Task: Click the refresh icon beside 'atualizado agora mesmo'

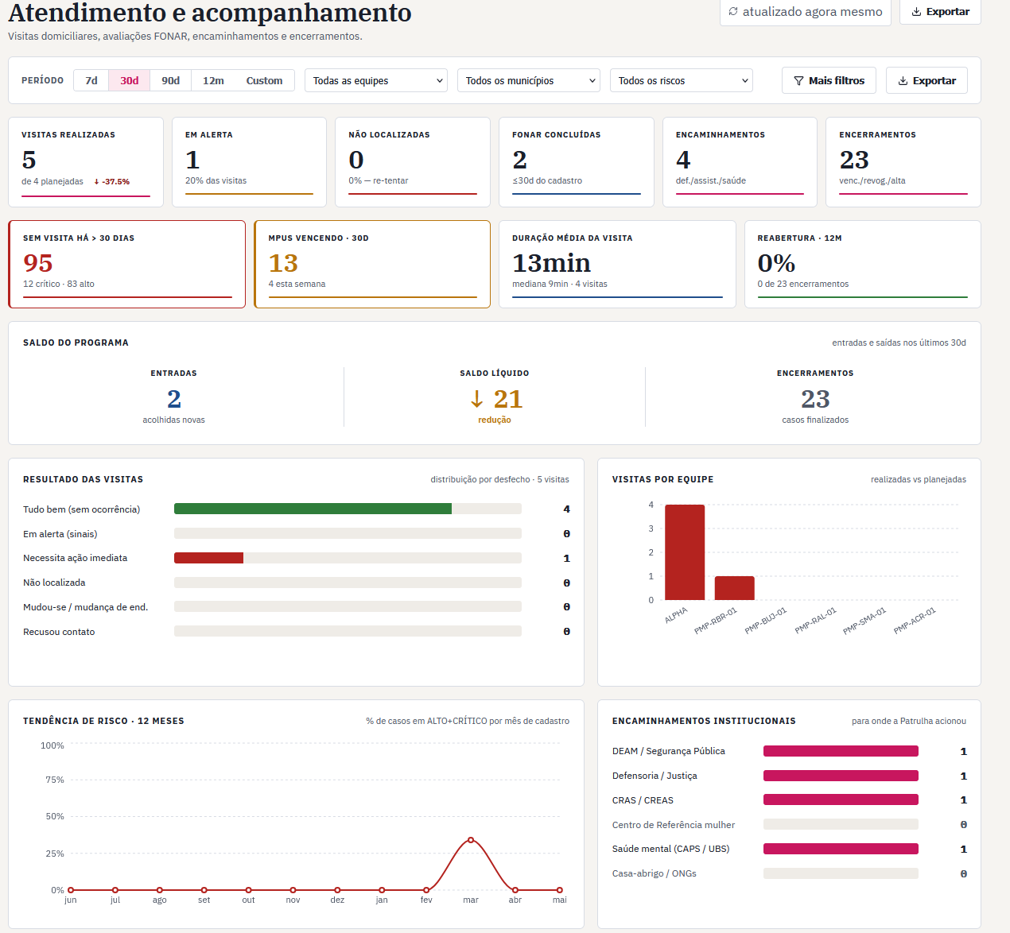Action: click(x=733, y=11)
